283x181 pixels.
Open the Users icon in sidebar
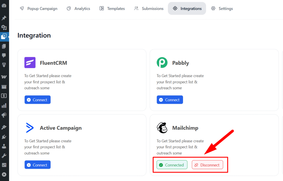pyautogui.click(x=4, y=146)
